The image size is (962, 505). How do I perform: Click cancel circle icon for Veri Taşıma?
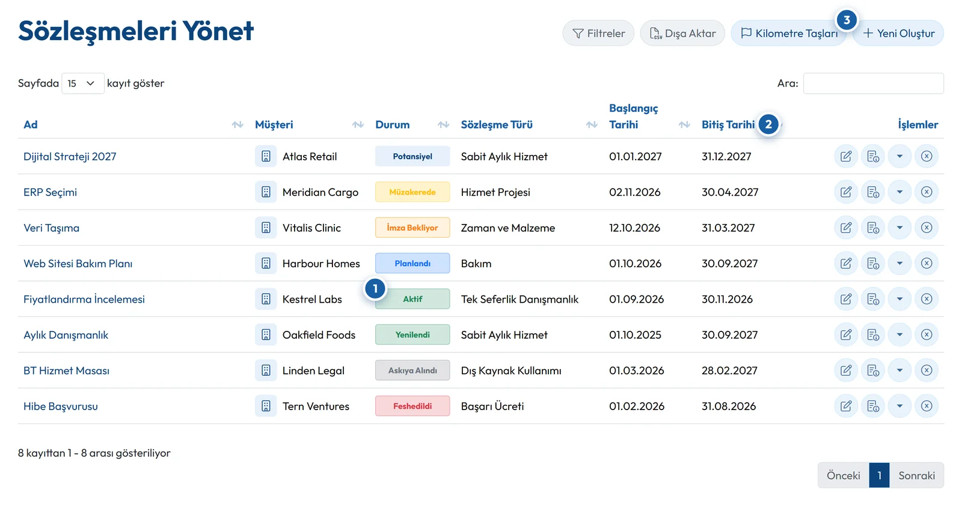point(927,228)
